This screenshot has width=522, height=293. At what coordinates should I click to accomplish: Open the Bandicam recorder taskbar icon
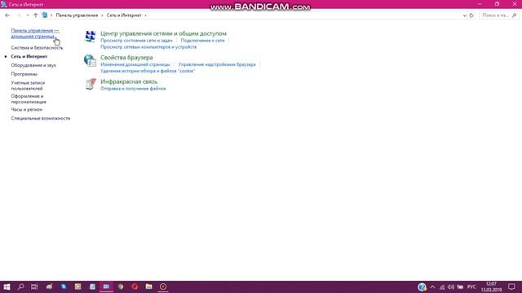point(163,286)
